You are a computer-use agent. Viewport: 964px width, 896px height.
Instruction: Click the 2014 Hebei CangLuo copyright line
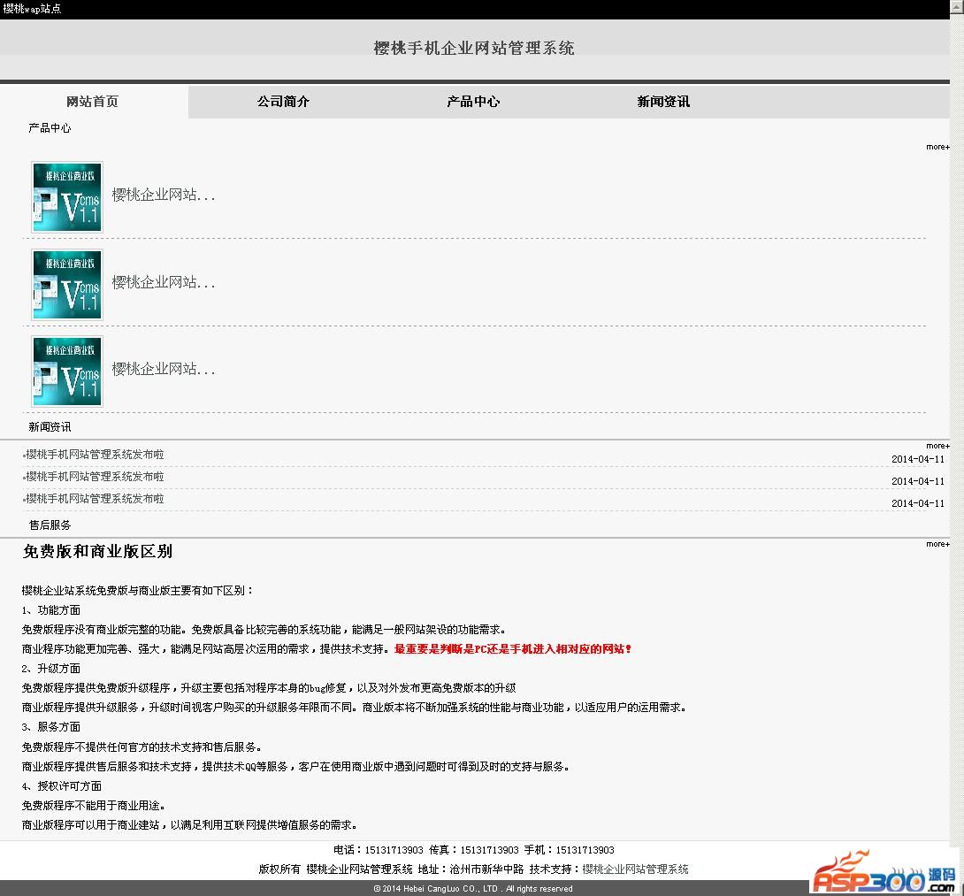click(473, 889)
